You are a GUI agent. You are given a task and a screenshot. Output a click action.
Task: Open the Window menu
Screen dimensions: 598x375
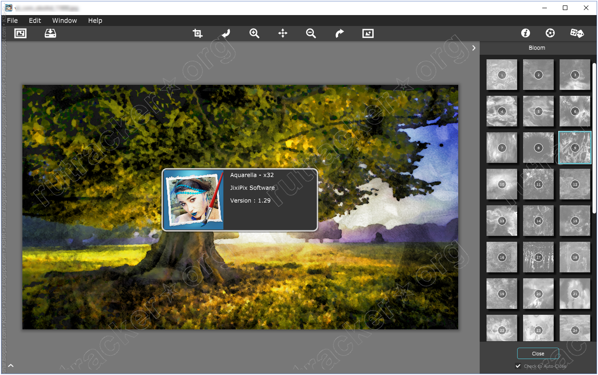(x=64, y=21)
